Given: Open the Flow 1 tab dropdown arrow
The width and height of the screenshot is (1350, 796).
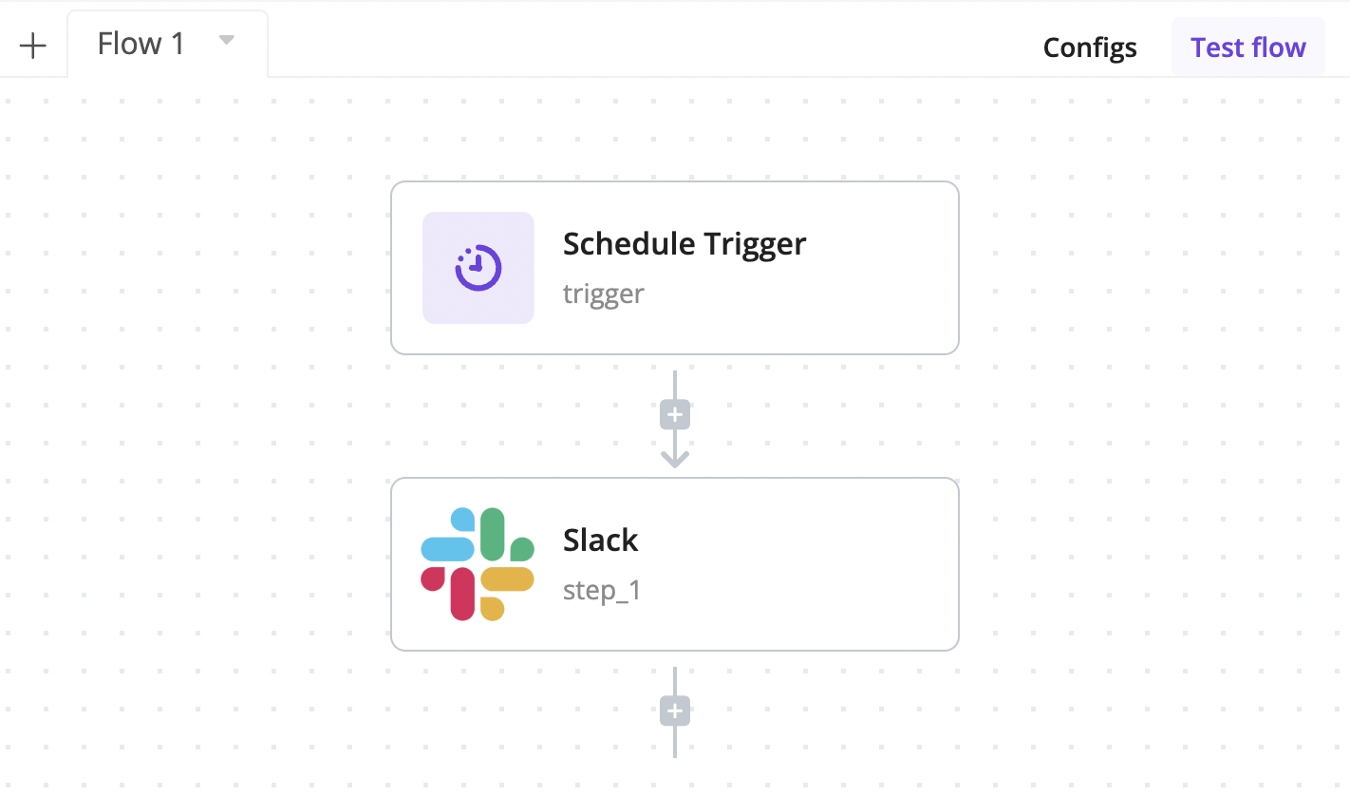Looking at the screenshot, I should point(226,41).
